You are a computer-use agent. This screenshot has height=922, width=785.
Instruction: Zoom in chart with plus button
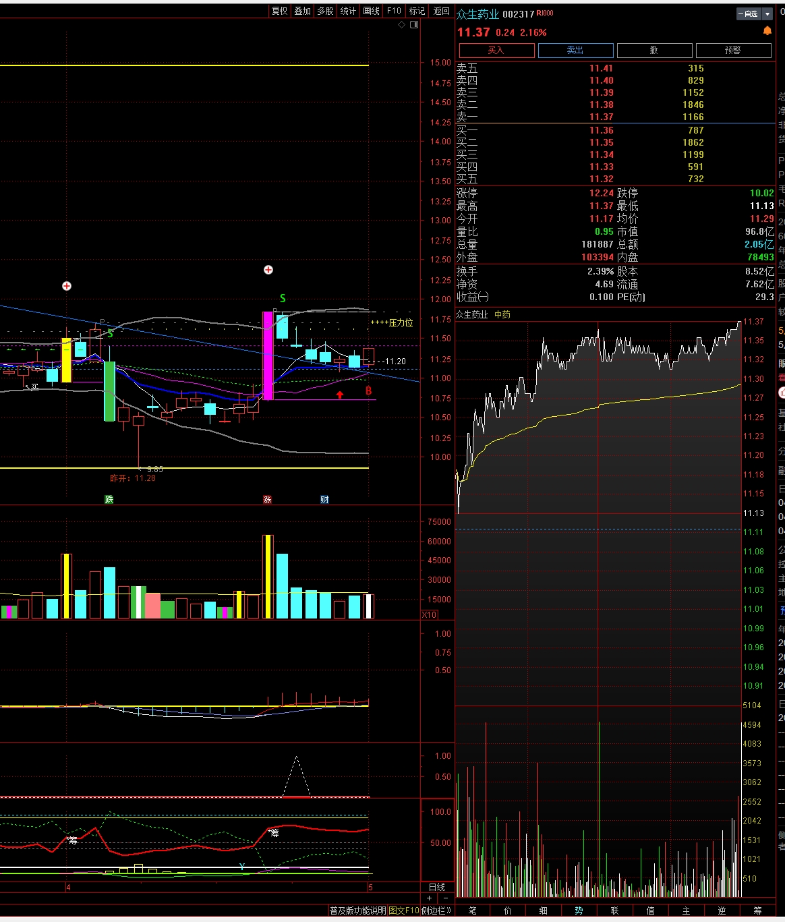(430, 898)
